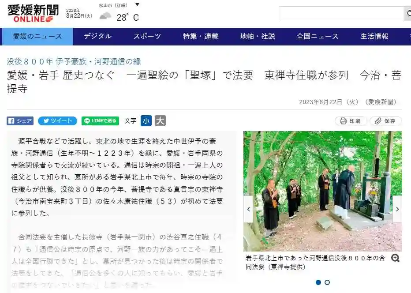Share article via Facebook シェア button
The width and height of the screenshot is (411, 293).
point(20,120)
